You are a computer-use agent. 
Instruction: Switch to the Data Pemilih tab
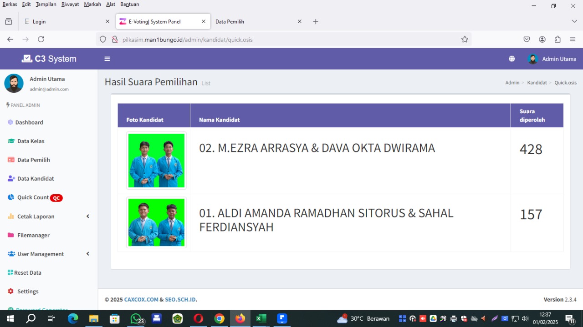click(x=253, y=21)
